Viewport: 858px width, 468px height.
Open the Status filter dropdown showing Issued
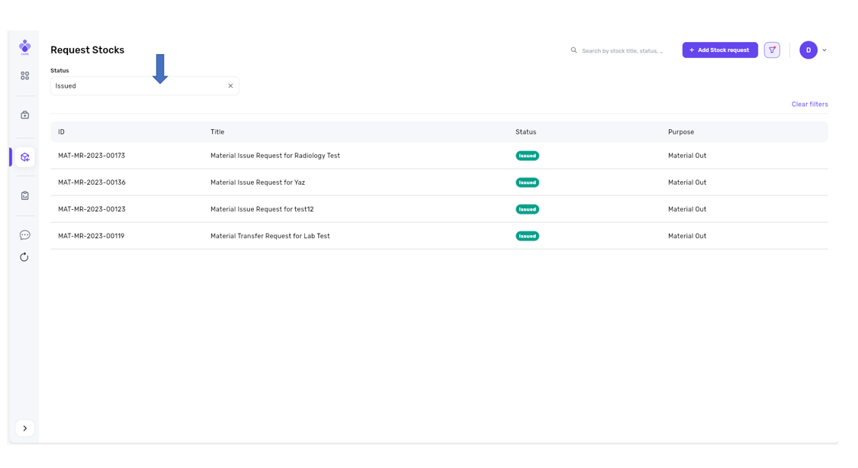point(137,86)
